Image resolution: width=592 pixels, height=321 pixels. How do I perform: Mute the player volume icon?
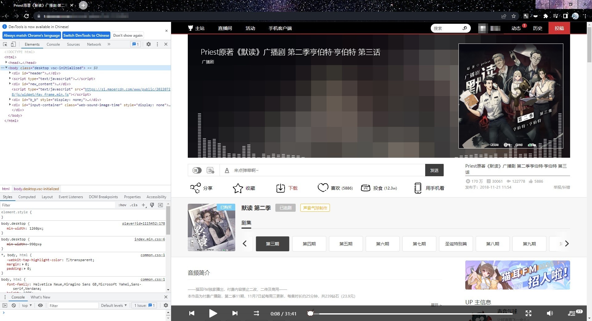[549, 313]
